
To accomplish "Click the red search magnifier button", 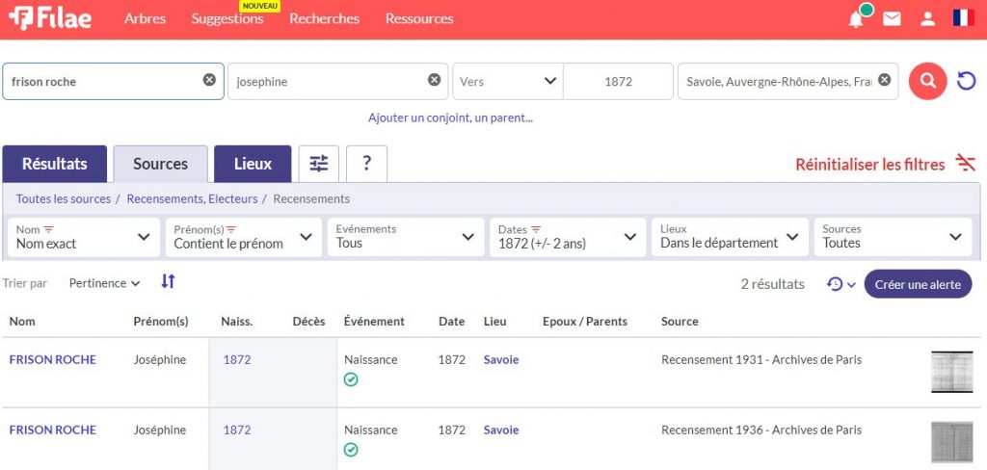I will tap(927, 81).
